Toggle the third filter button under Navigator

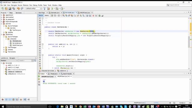pos(10,99)
